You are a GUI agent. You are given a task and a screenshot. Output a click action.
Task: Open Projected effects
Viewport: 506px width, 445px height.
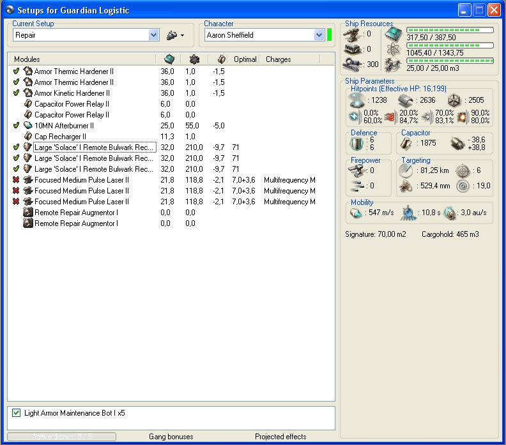tap(280, 437)
